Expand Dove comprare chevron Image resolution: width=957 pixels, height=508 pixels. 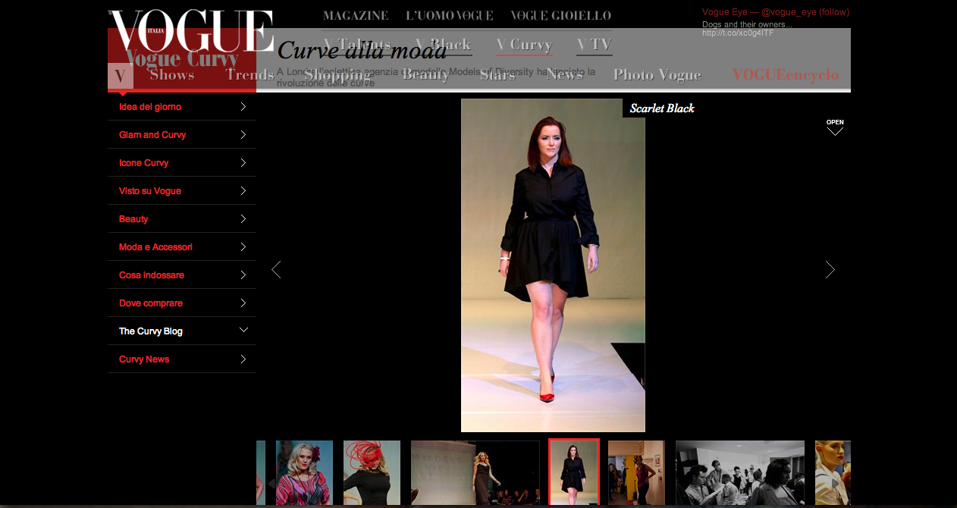[x=243, y=303]
